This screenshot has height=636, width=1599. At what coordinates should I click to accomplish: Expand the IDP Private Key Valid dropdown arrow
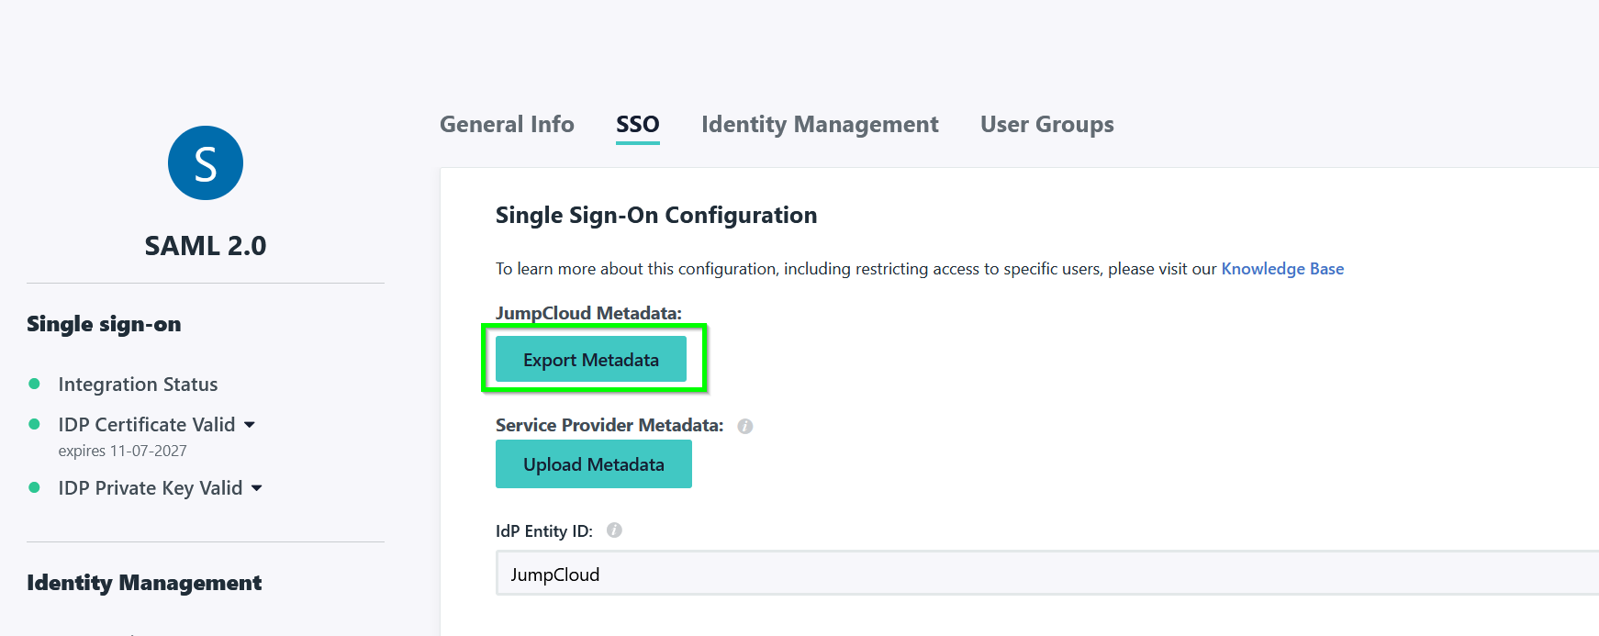click(257, 488)
